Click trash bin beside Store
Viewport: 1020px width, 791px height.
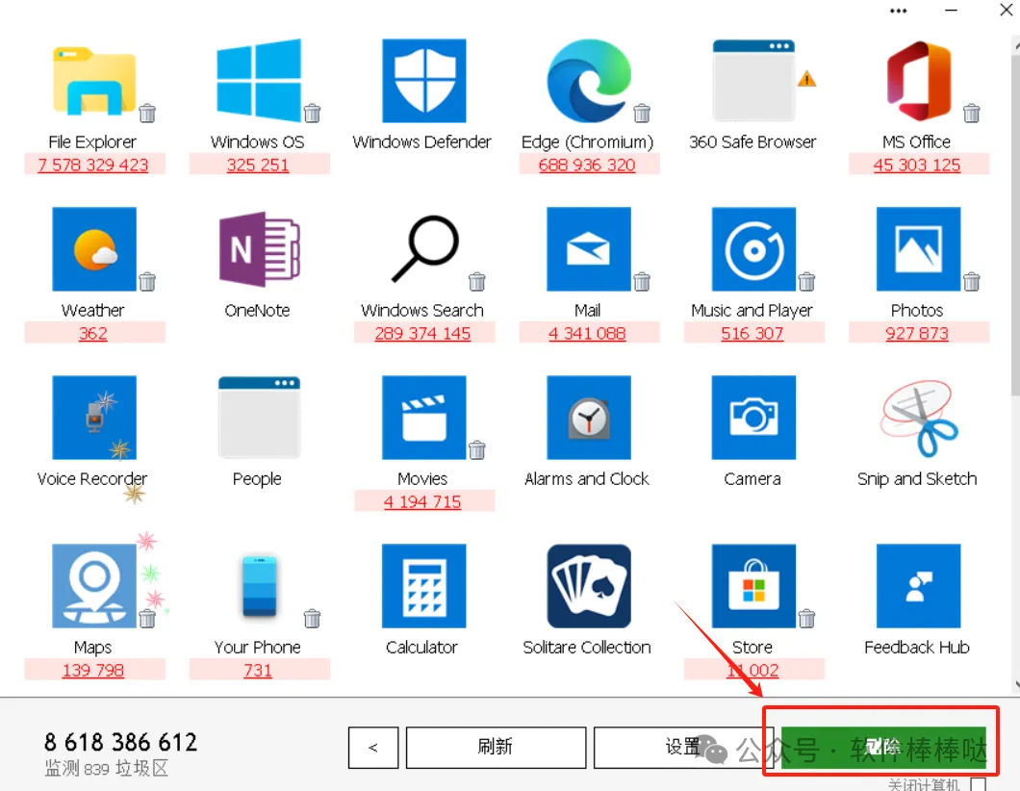[806, 619]
